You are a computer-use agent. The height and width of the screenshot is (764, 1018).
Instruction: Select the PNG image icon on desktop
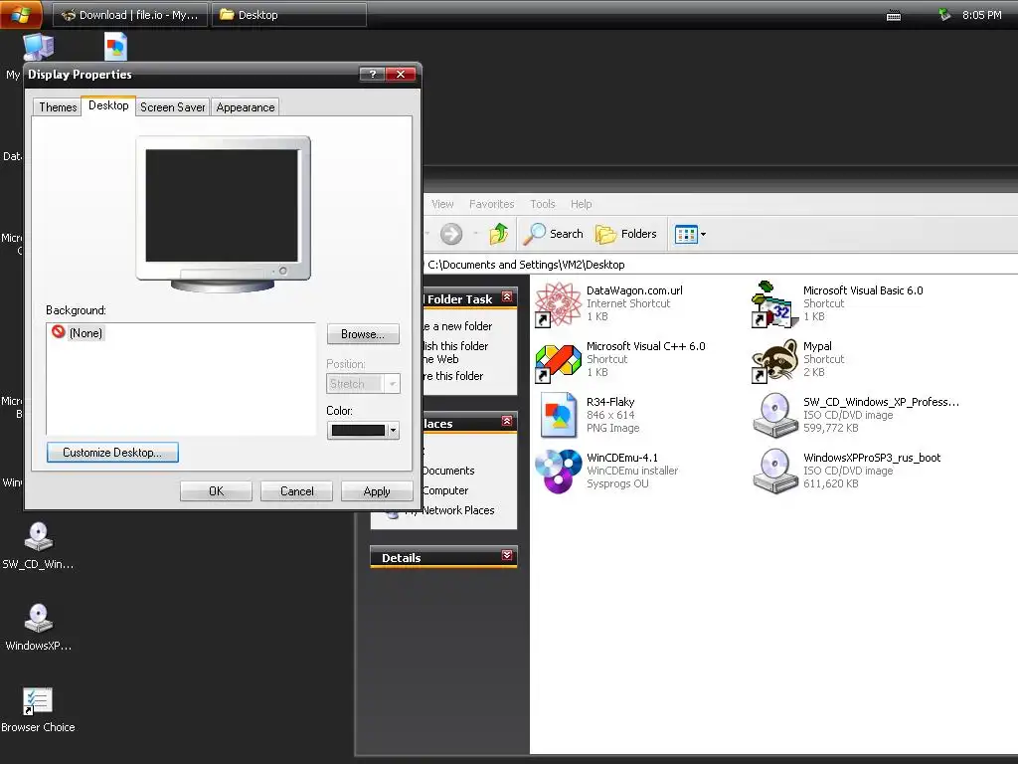(x=115, y=47)
